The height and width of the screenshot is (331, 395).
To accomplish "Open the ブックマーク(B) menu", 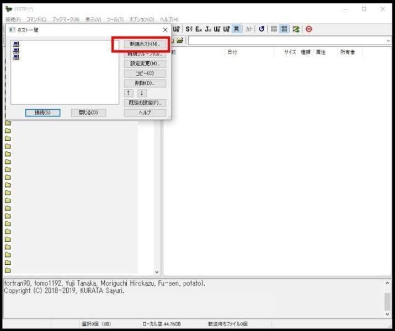I will (66, 19).
